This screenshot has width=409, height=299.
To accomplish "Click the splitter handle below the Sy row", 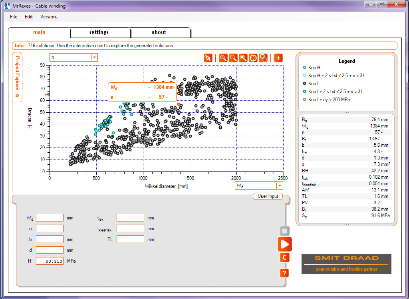I will 347,224.
